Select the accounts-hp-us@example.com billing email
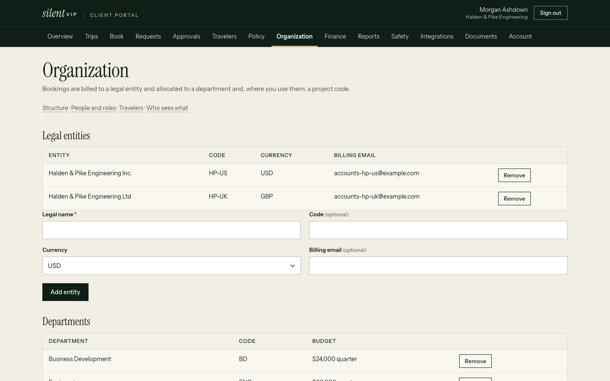Image resolution: width=610 pixels, height=381 pixels. click(x=377, y=173)
